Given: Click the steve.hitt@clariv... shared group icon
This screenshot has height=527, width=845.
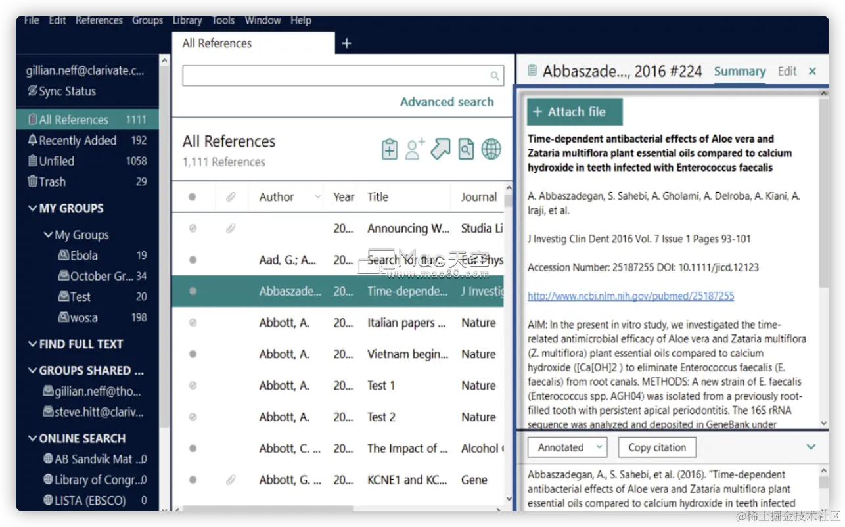Looking at the screenshot, I should pos(48,412).
